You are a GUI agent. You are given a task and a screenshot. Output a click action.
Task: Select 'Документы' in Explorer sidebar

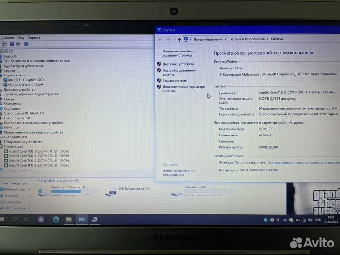[13, 202]
